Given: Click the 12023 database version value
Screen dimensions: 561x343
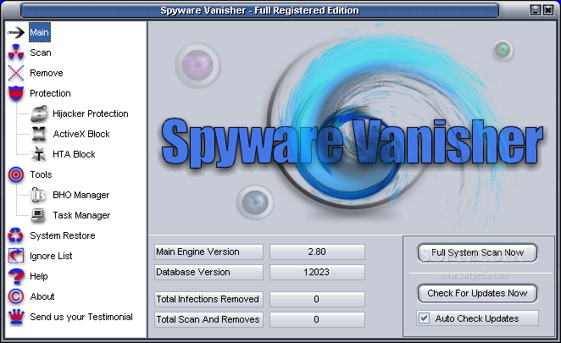Looking at the screenshot, I should click(317, 272).
